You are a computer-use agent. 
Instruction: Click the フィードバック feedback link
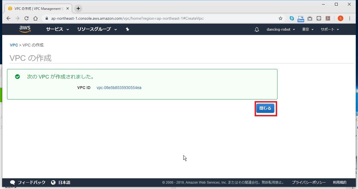point(32,183)
